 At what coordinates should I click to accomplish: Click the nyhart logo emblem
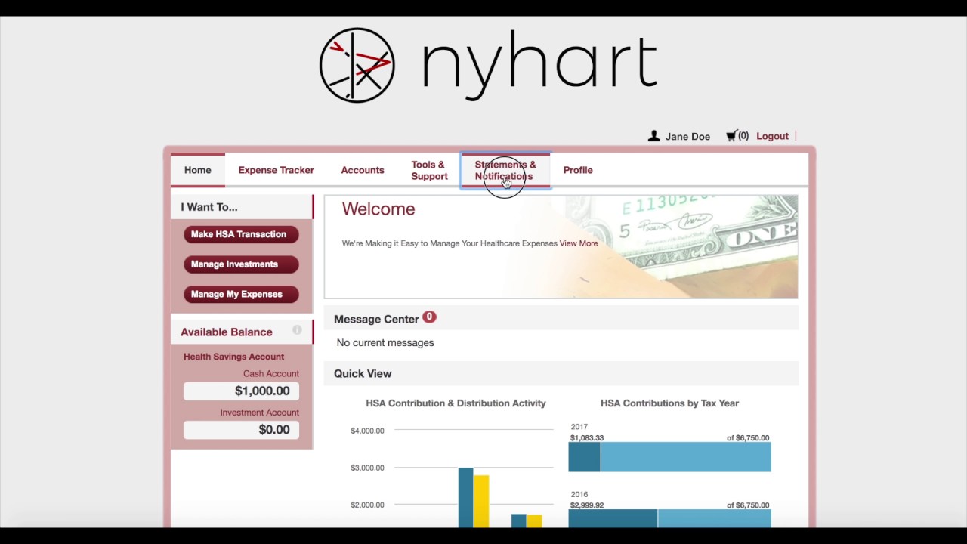point(357,65)
